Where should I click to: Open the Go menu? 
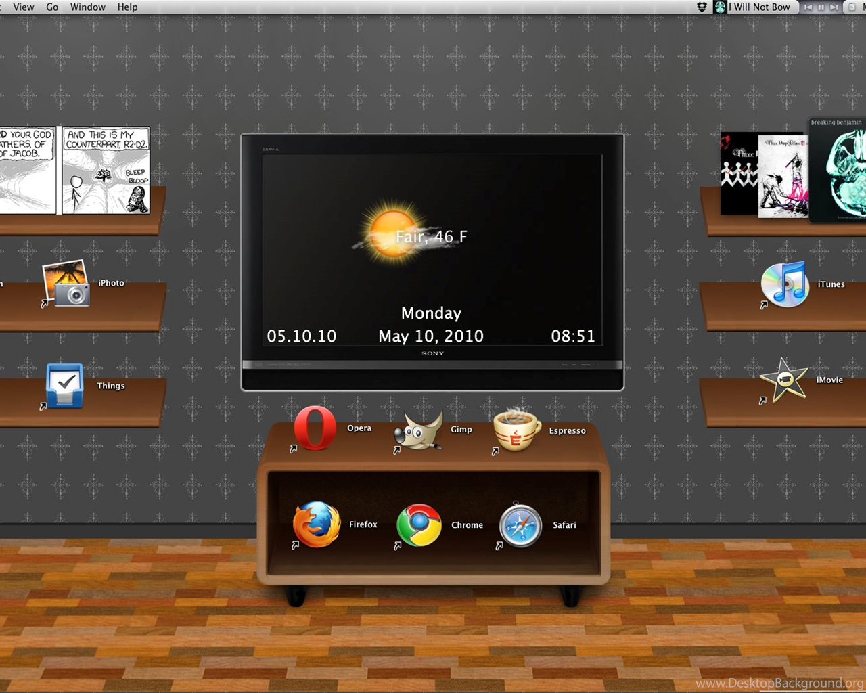(52, 7)
